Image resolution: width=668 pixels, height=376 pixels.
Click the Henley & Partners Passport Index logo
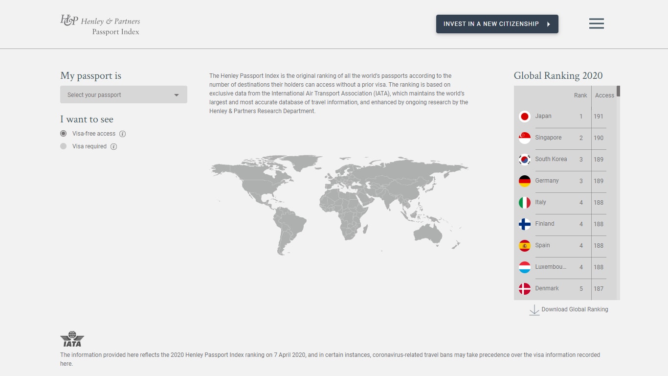pos(100,25)
